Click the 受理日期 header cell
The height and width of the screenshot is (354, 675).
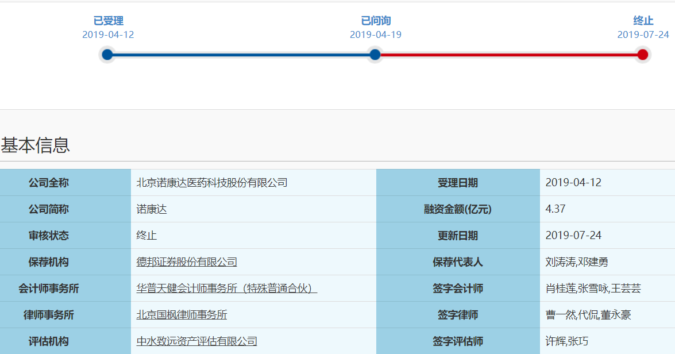[458, 183]
